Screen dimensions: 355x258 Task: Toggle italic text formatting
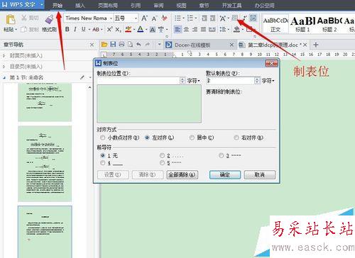pos(75,29)
